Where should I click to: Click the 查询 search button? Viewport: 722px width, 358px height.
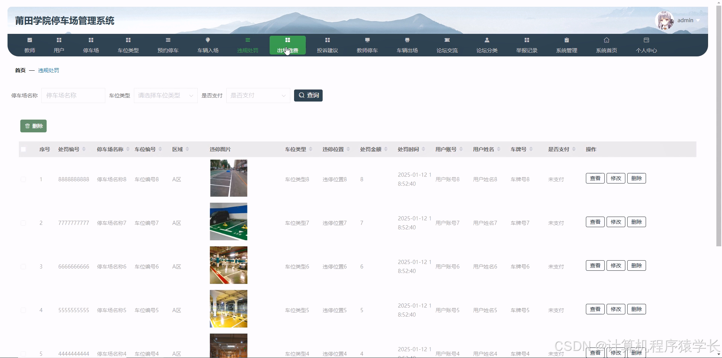[308, 96]
